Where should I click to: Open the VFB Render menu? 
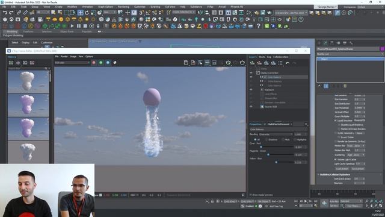click(x=64, y=56)
